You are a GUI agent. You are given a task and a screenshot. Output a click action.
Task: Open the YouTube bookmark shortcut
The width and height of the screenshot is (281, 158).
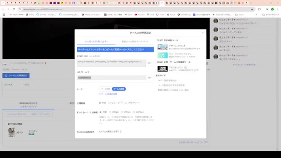[140, 14]
